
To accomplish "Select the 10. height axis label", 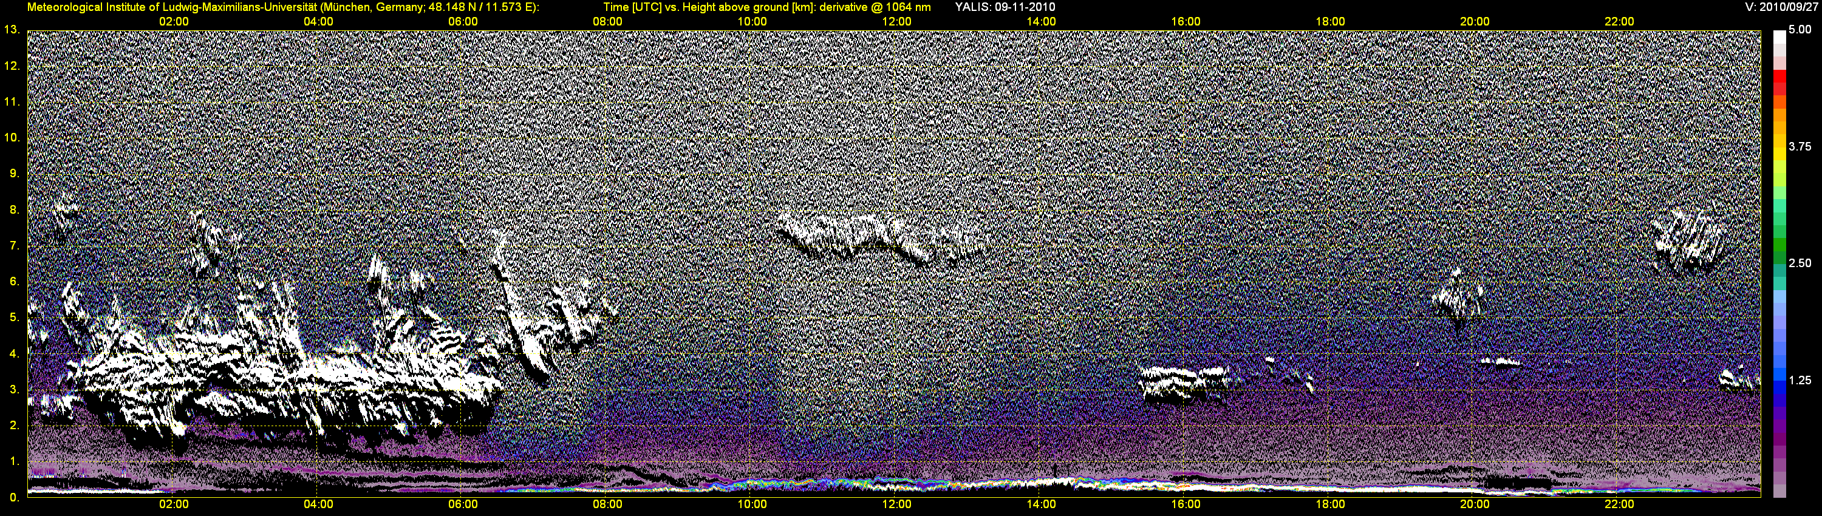I will tap(12, 137).
